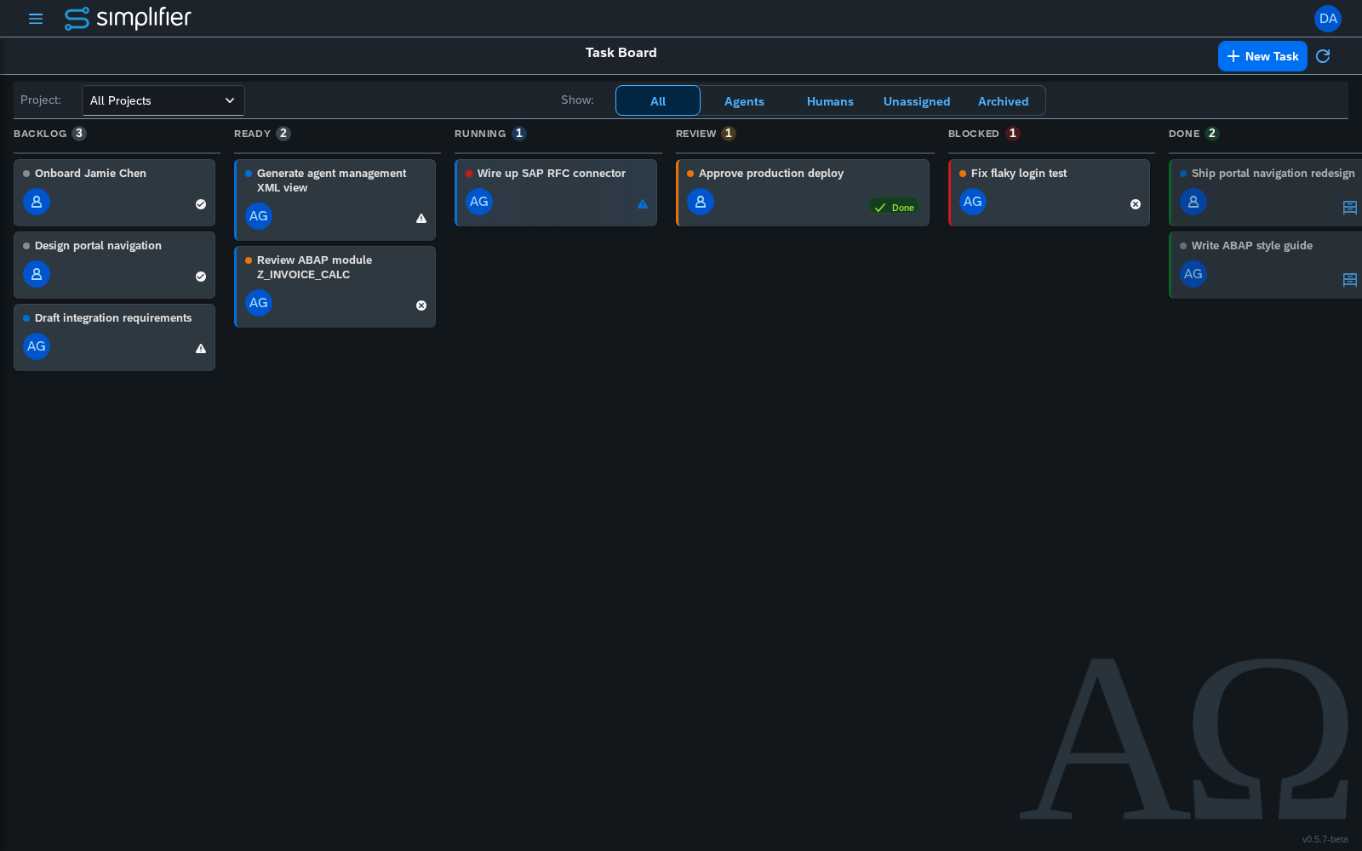This screenshot has width=1362, height=851.
Task: Click AG avatar on Draft integration requirements
Action: 37,347
